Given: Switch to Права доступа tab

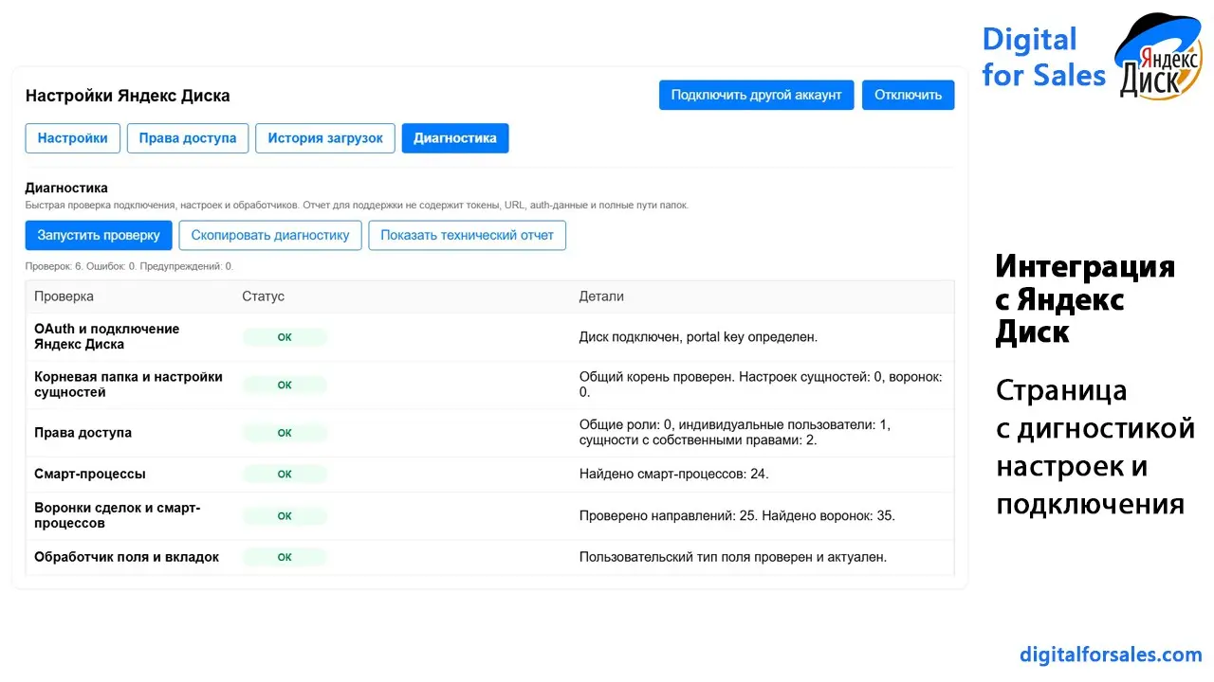Looking at the screenshot, I should point(188,138).
